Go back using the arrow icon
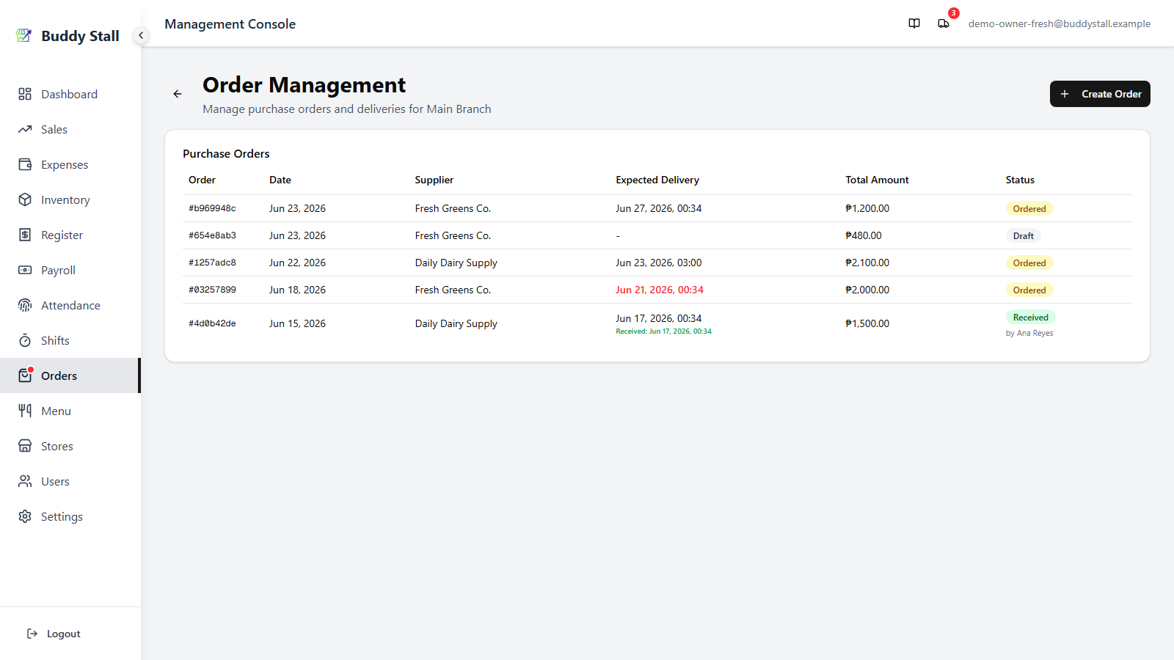 [x=178, y=94]
